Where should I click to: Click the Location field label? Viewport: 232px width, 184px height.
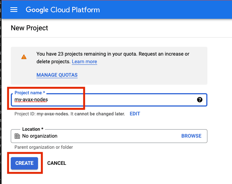pyautogui.click(x=33, y=130)
